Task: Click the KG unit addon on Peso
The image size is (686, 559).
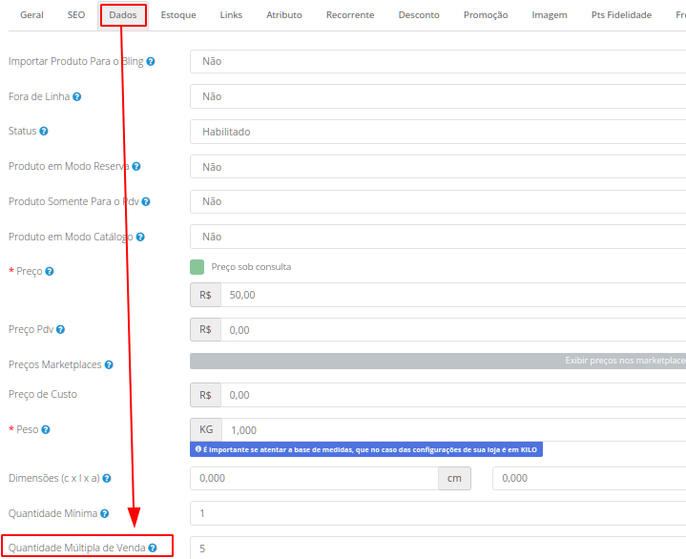Action: coord(206,430)
